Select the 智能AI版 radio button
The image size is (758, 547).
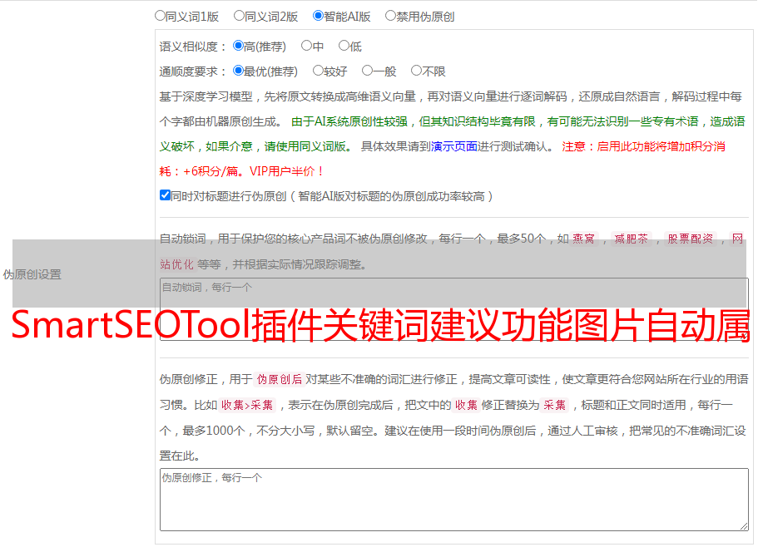click(318, 15)
